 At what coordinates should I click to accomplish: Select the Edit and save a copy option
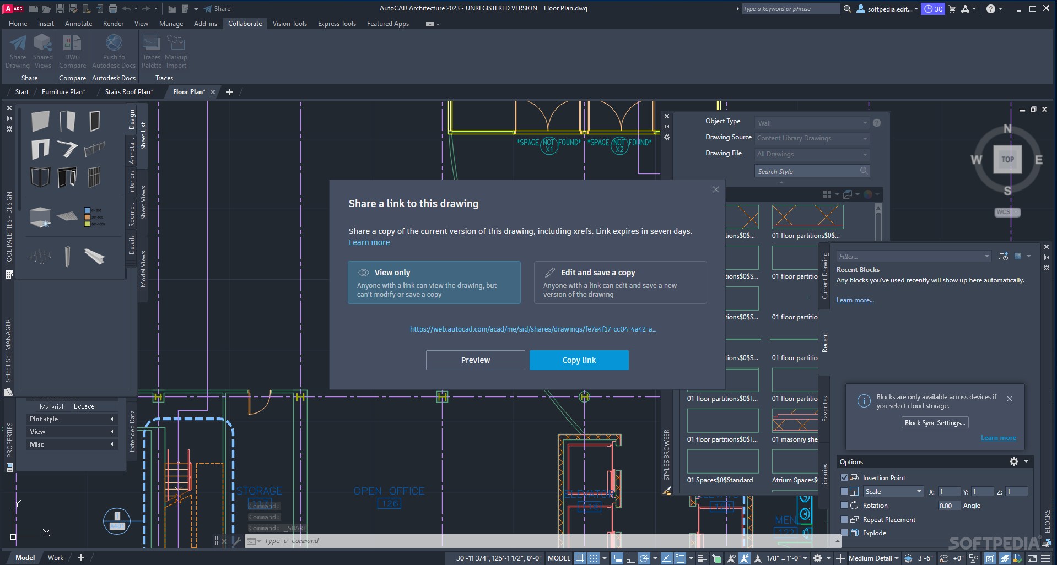(x=620, y=282)
